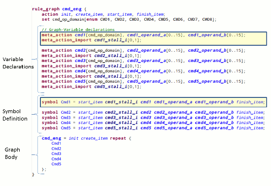This screenshot has height=186, width=271.
Task: Select "cmd1_operand_b" in the symbol Cmd1 line
Action: [214, 102]
